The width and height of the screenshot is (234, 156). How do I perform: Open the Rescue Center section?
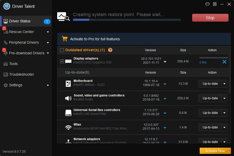pos(26,32)
